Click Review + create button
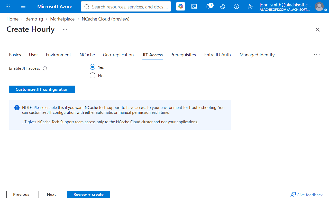329x205 pixels. [x=88, y=194]
